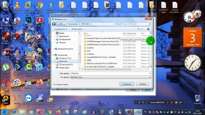
Task: Open the Корзина recycle bin icon
Action: [197, 99]
